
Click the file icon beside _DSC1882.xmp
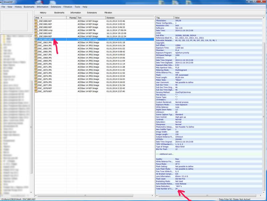(x=36, y=30)
